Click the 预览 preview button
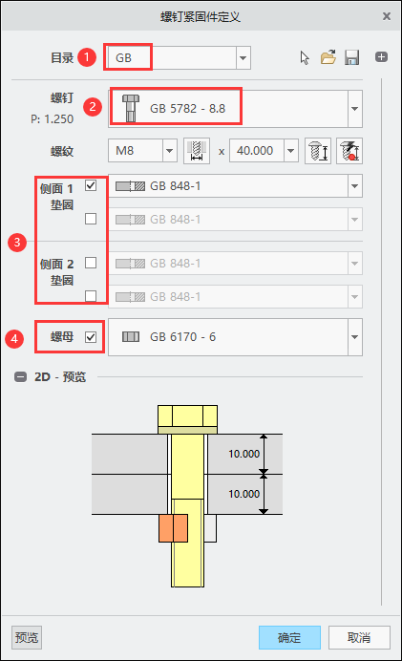Image resolution: width=402 pixels, height=661 pixels. [x=27, y=637]
